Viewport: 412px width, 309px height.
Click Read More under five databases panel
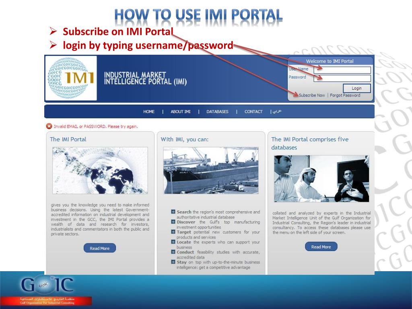(321, 247)
